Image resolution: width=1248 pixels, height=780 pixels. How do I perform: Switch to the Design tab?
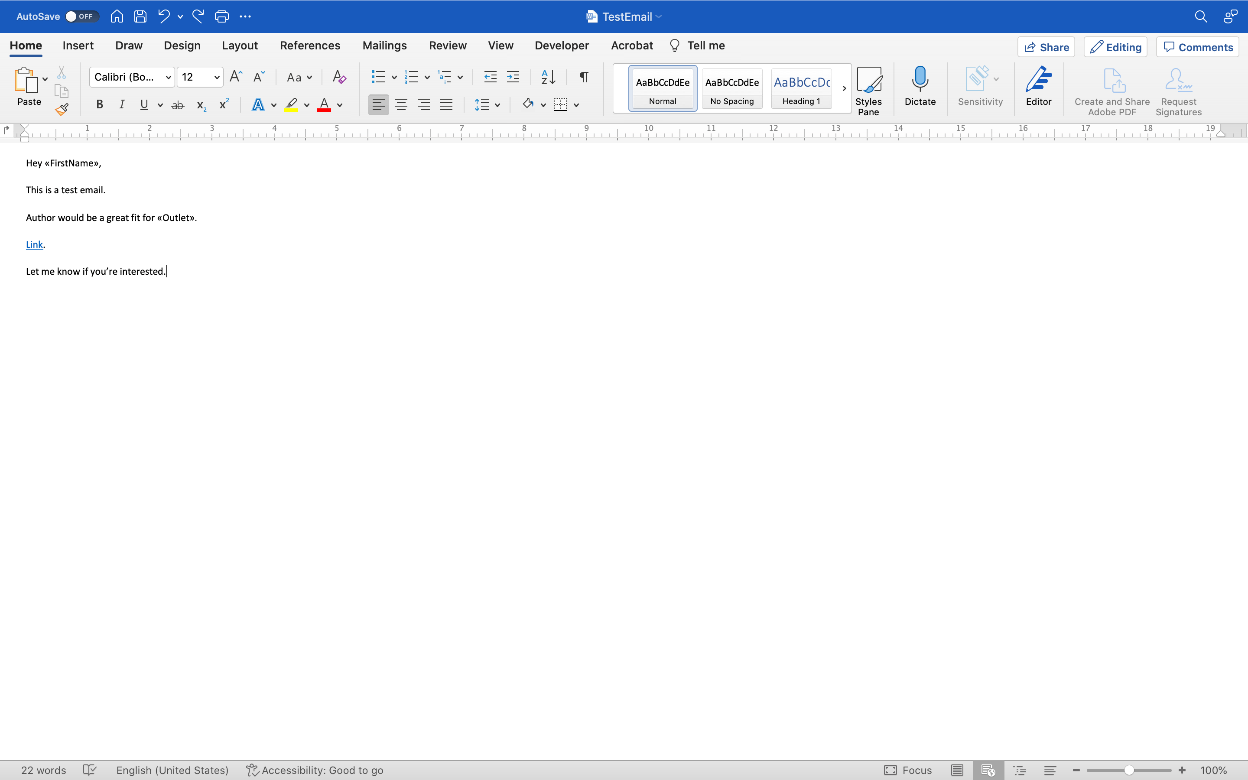[x=182, y=45]
